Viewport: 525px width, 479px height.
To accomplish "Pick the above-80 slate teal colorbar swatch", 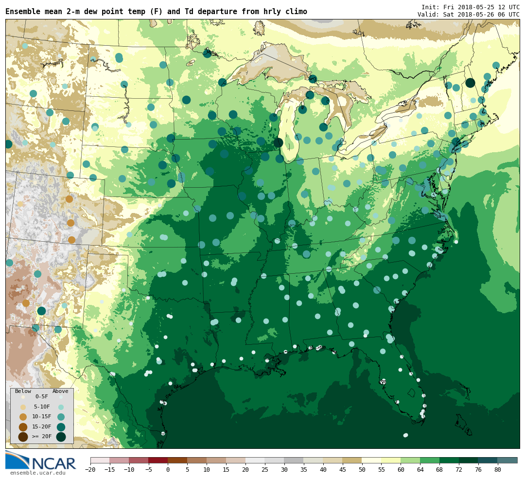I will (507, 460).
